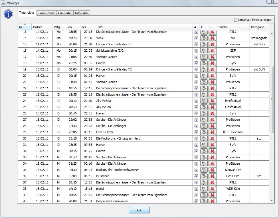Delete Die Kochprofis timer entry
This screenshot has width=279, height=218.
click(x=212, y=138)
